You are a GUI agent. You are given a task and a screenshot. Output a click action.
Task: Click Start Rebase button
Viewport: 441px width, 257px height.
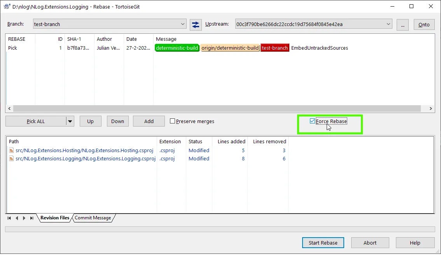(323, 243)
